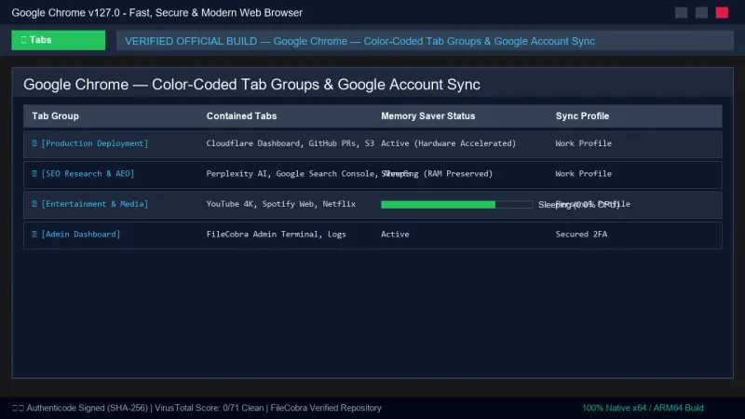Click Work Profile in Production Deployment row

(x=584, y=143)
